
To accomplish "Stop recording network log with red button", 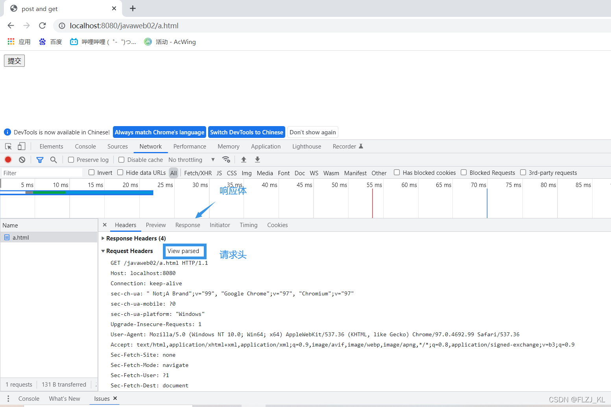I will [8, 159].
